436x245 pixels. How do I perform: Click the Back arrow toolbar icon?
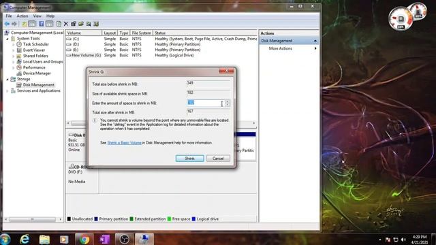coord(7,24)
